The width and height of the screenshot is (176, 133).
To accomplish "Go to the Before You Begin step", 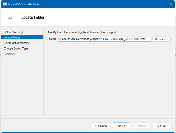I will point(14,32).
